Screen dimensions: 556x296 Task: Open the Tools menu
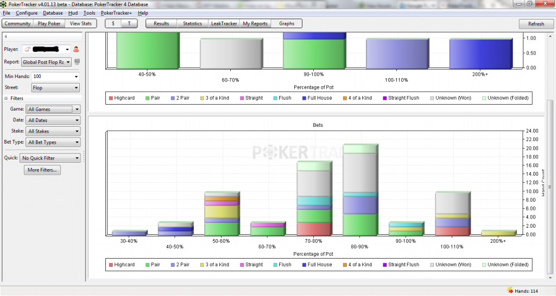tap(90, 13)
